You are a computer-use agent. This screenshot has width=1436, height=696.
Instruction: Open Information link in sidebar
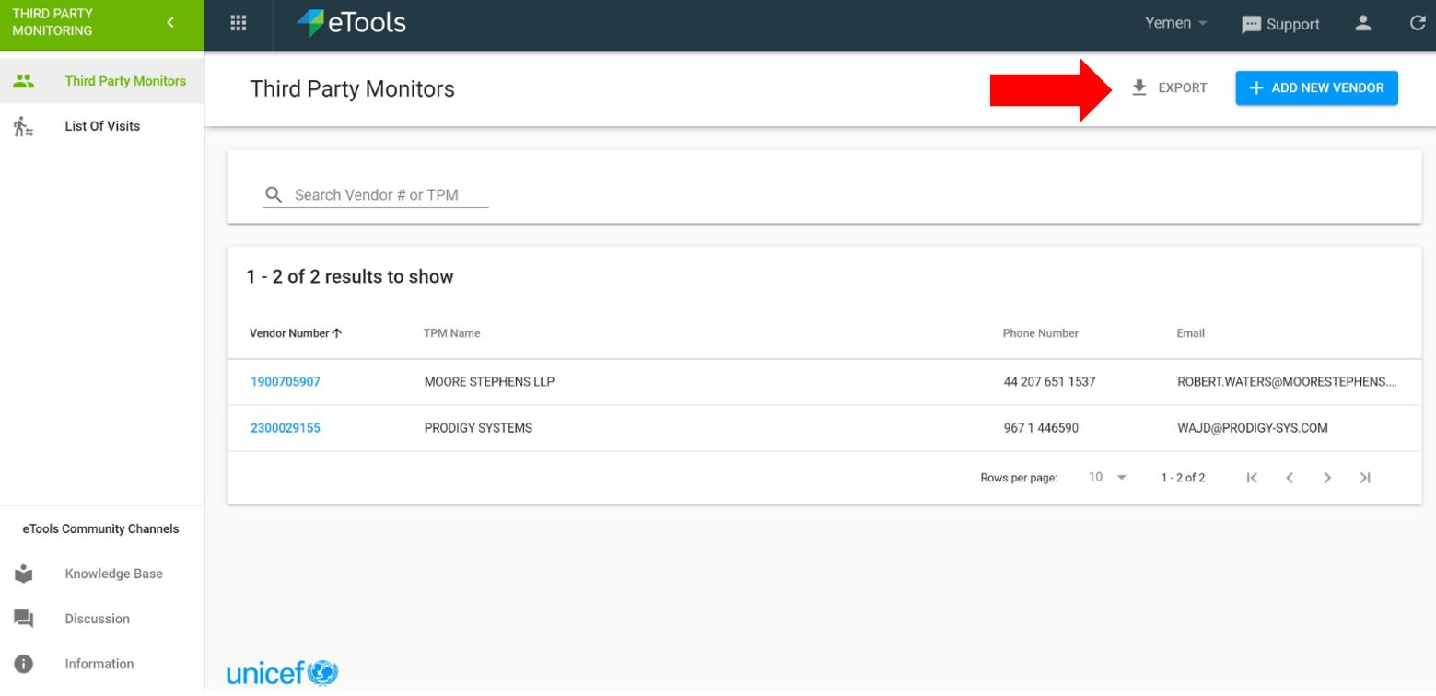click(x=101, y=664)
